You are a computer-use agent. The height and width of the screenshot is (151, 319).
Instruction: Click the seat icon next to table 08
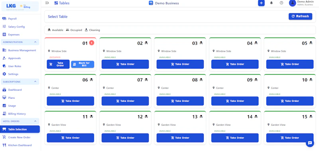click(x=201, y=80)
